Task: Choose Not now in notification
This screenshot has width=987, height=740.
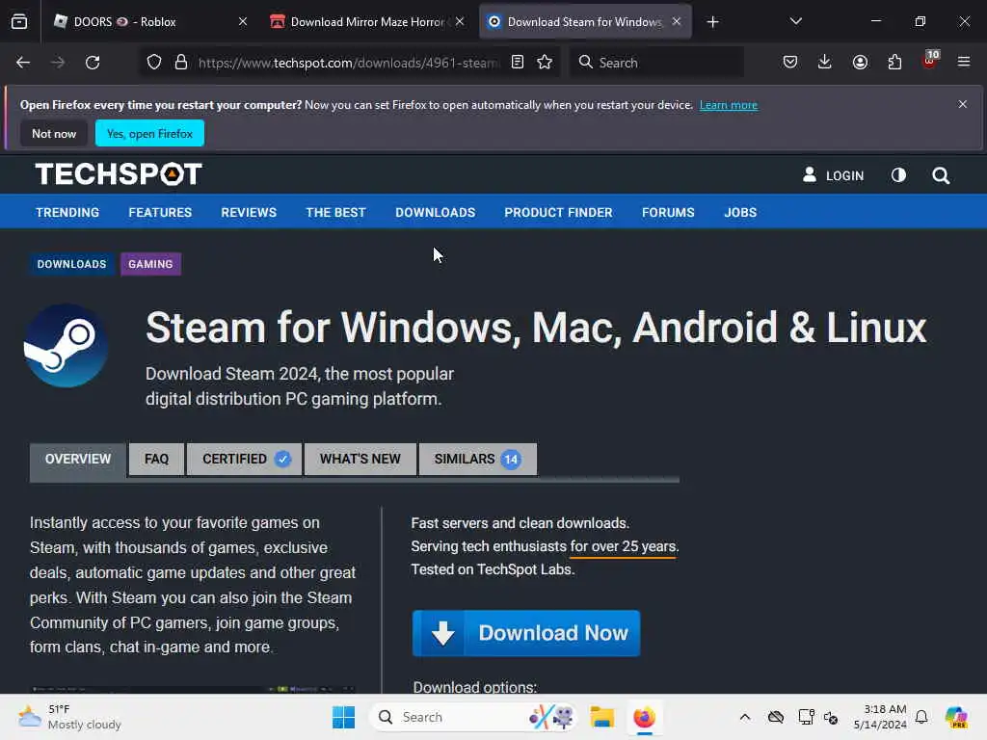Action: pos(54,133)
